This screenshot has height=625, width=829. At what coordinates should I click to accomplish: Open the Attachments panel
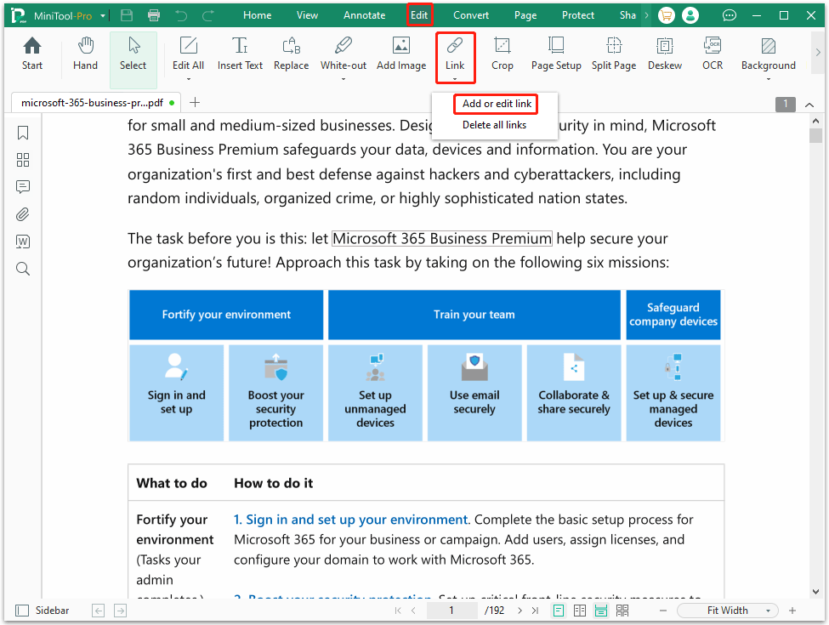(22, 214)
